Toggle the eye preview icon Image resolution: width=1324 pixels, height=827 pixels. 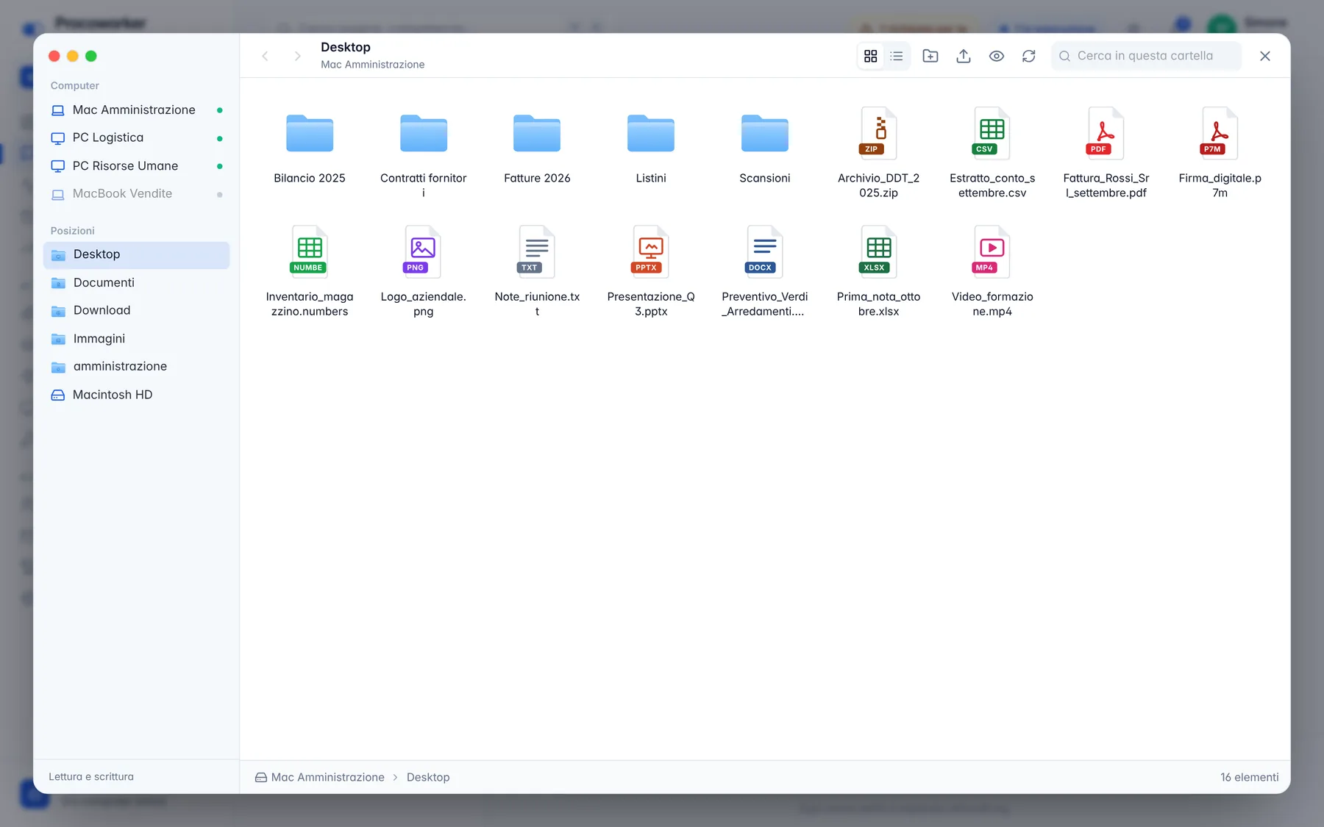[x=997, y=56]
